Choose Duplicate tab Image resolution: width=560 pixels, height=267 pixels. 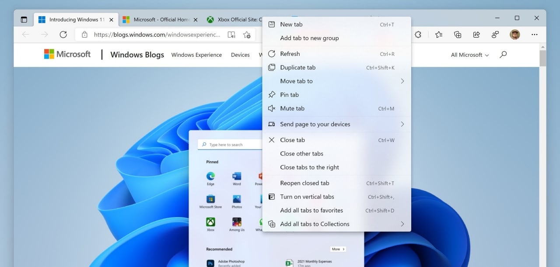(x=336, y=67)
